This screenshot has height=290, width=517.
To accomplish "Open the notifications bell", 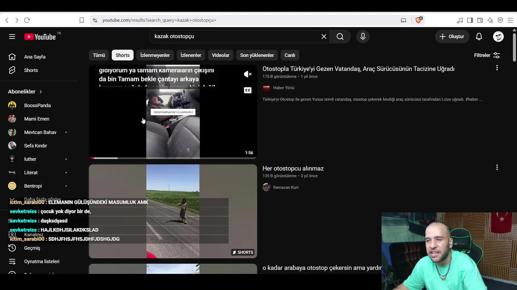I will 479,37.
